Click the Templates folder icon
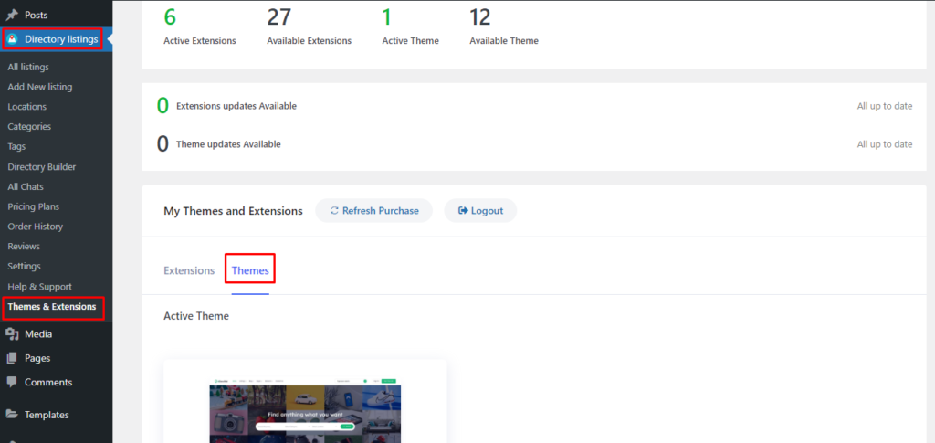Screen dimensions: 935x443 click(x=12, y=415)
